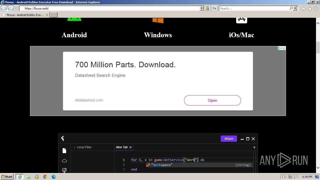
Task: Click the Open button in the ad
Action: click(x=212, y=100)
